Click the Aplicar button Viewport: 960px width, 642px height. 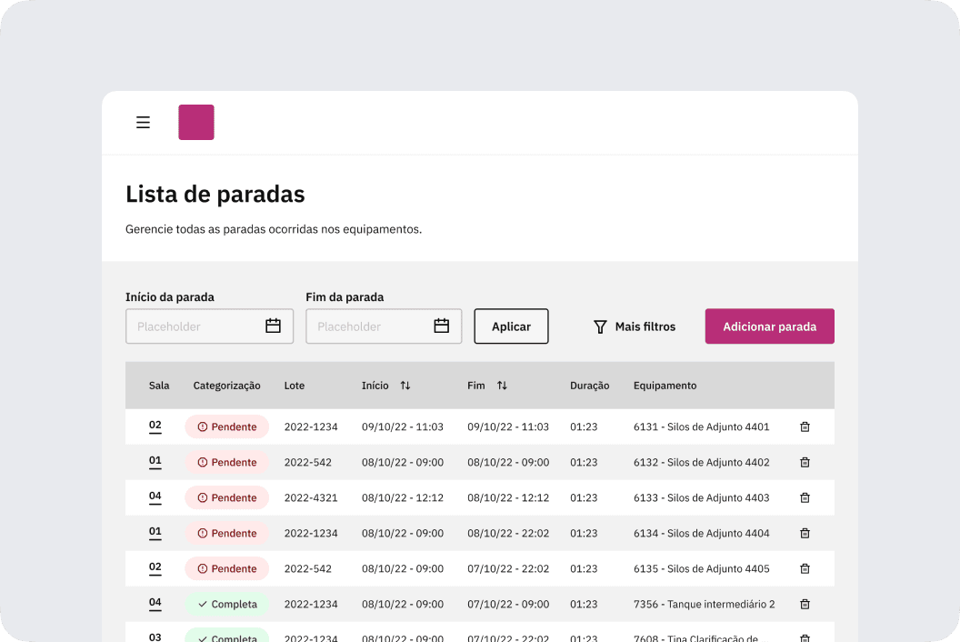(x=511, y=326)
